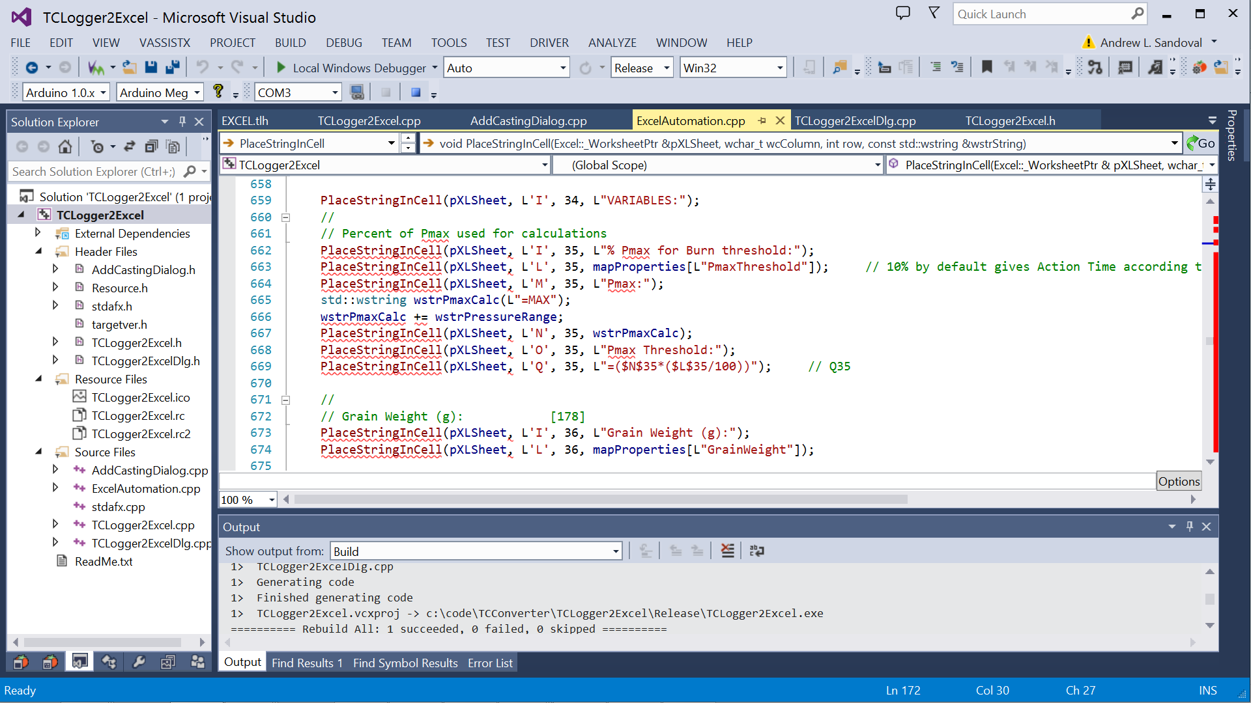This screenshot has height=703, width=1251.
Task: Collapse the code region at line 660
Action: pos(285,217)
